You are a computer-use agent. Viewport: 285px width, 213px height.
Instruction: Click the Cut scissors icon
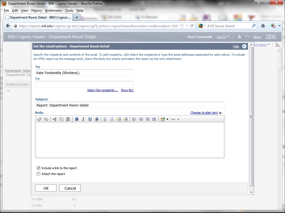click(x=55, y=119)
